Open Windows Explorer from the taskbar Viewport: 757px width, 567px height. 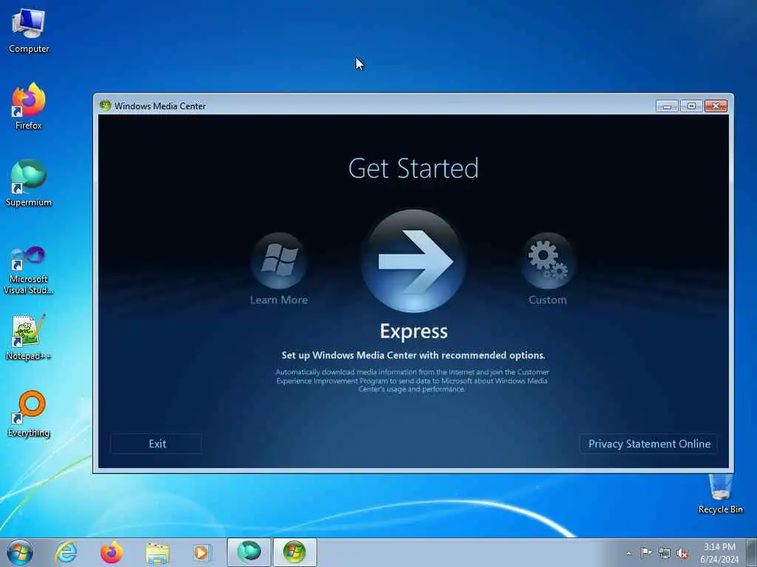point(157,552)
